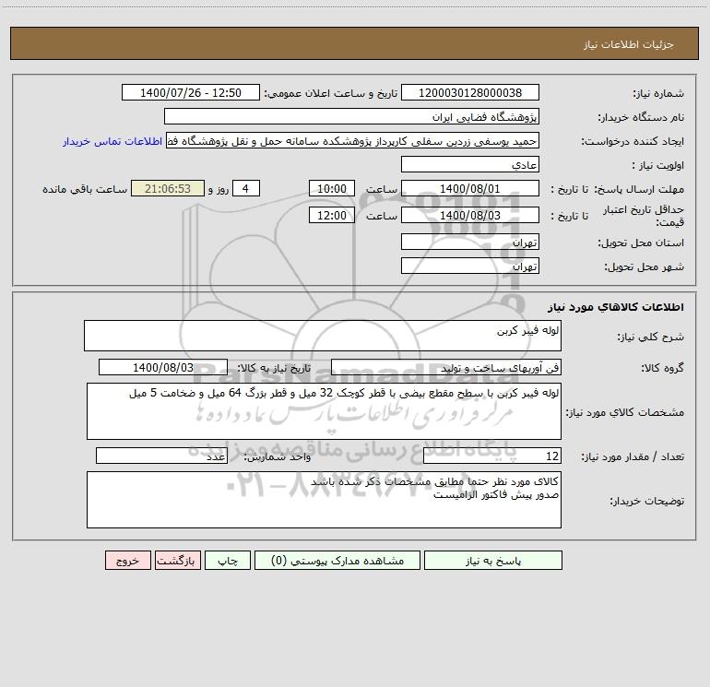
Task: Click the announcement date field 1400/07/26 - 12:50
Action: pos(191,92)
